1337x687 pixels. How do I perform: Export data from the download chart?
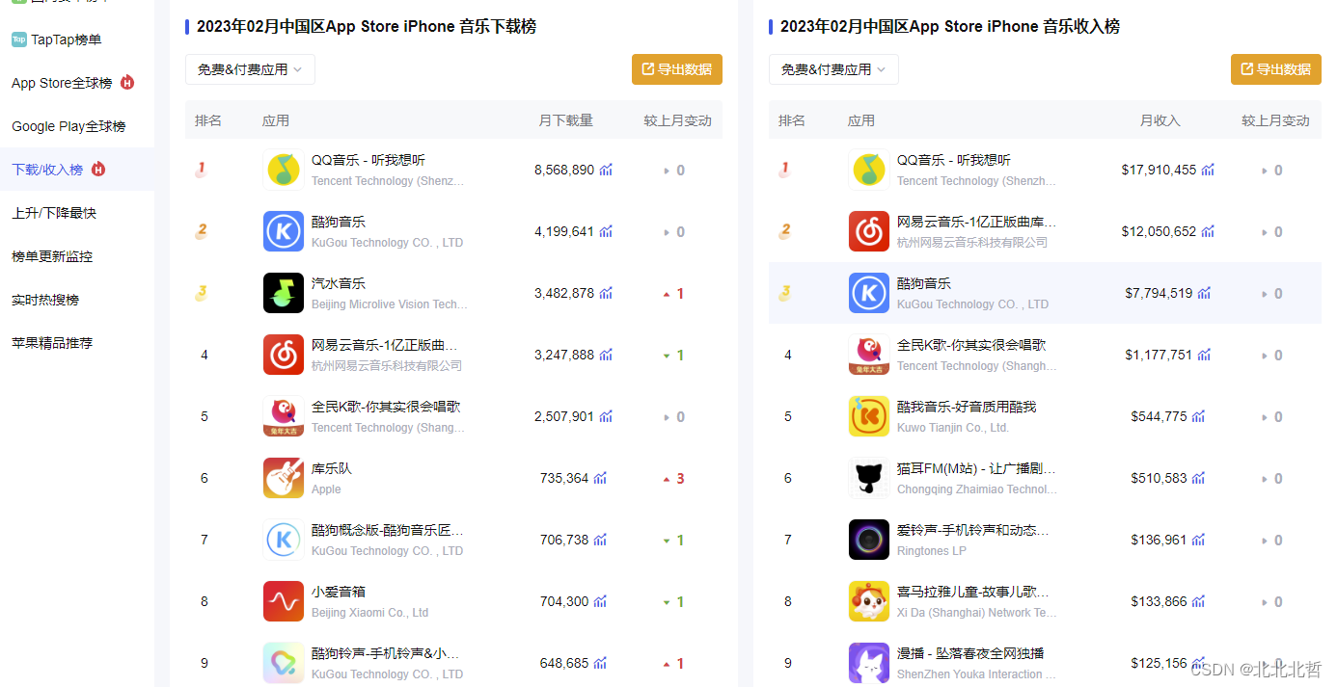(x=677, y=69)
